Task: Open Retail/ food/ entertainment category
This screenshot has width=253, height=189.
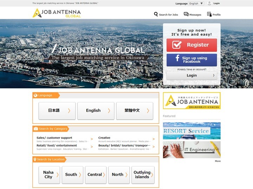Action: pyautogui.click(x=57, y=145)
